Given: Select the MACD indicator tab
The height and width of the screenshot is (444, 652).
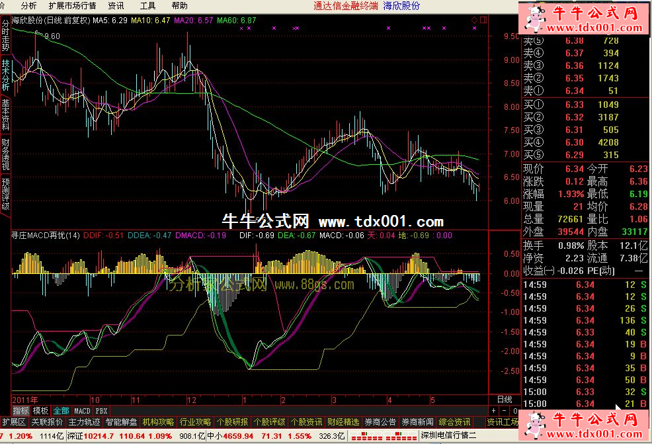Looking at the screenshot, I should coord(82,411).
